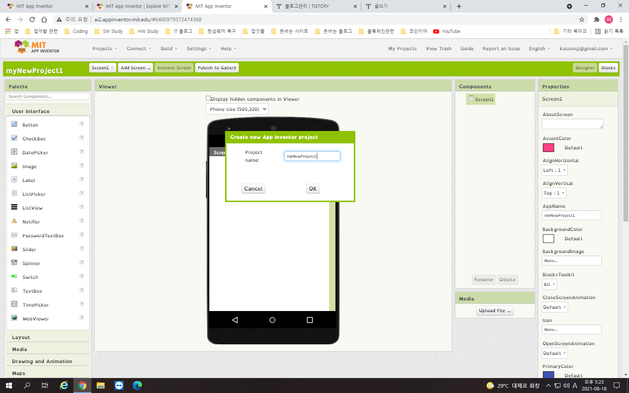Open the Projects menu

(105, 49)
